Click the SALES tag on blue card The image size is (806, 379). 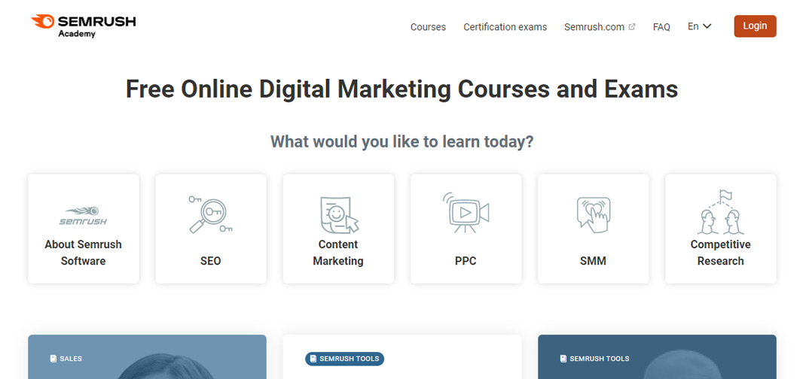click(66, 359)
